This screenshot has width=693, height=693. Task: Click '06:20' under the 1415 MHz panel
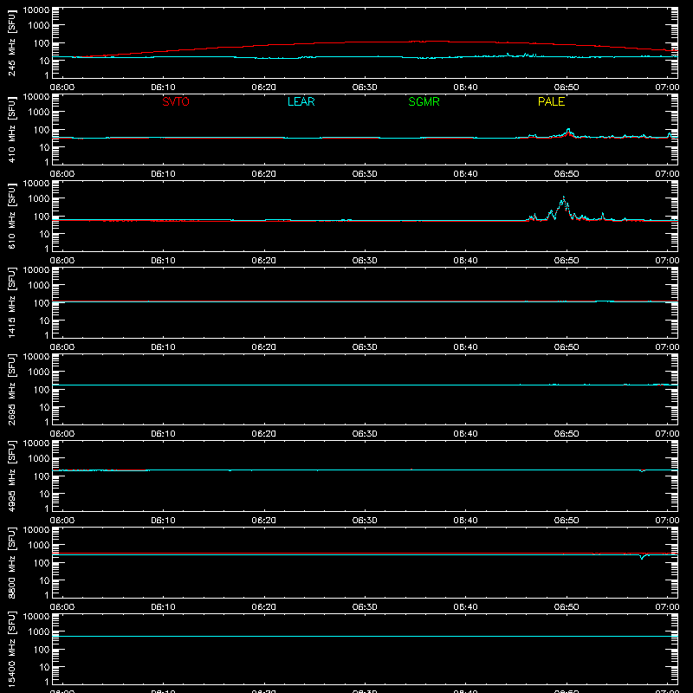click(x=264, y=347)
